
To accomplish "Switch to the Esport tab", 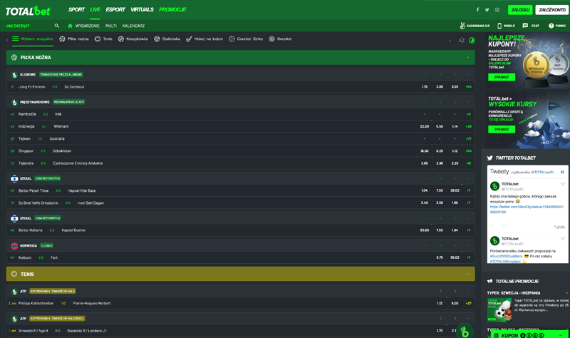I will (x=115, y=9).
